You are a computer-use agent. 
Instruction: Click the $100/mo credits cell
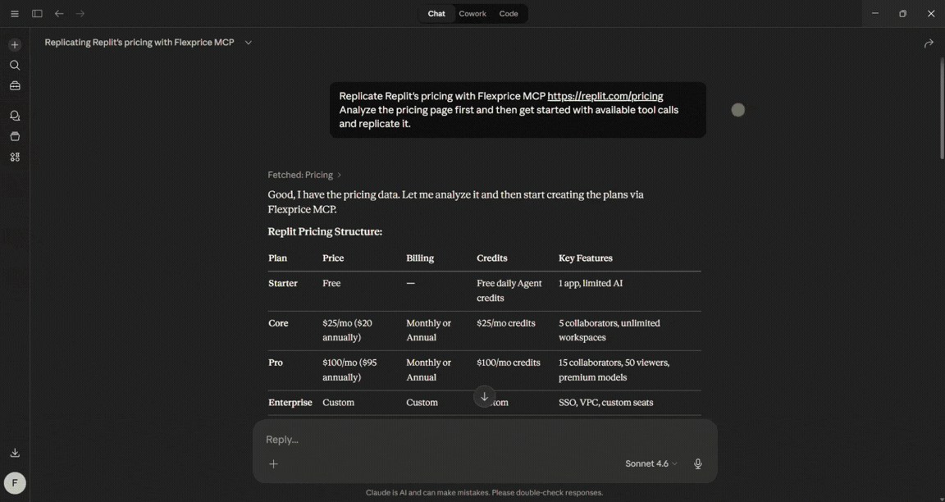coord(508,363)
